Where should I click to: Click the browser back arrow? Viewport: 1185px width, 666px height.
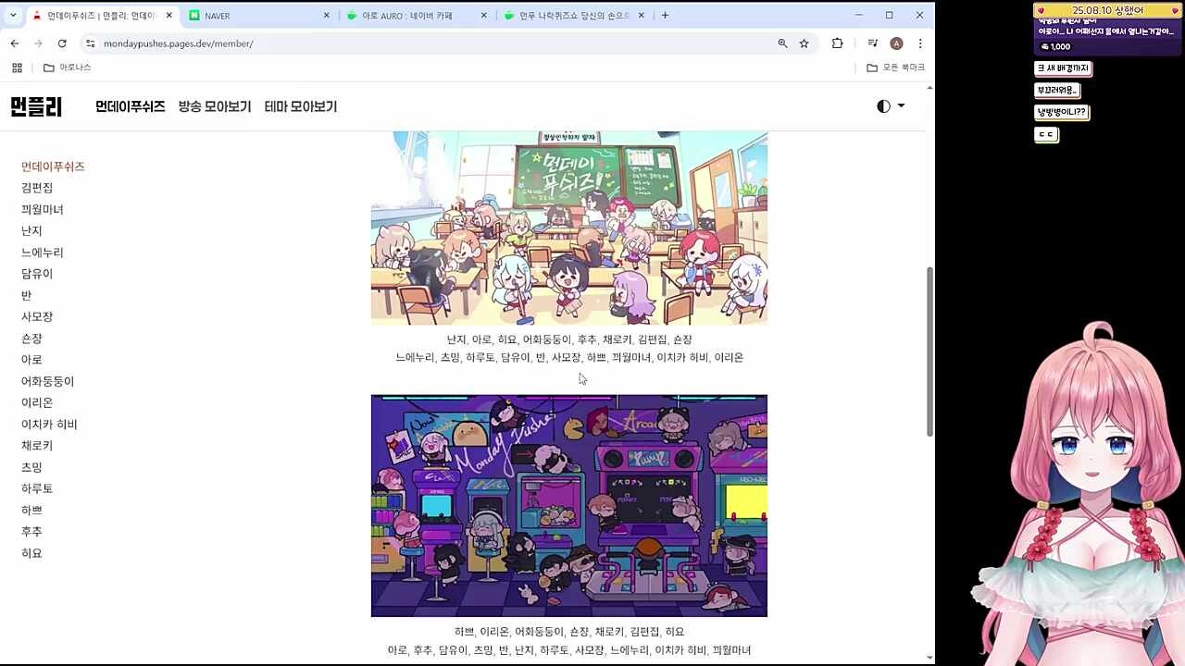[x=15, y=43]
